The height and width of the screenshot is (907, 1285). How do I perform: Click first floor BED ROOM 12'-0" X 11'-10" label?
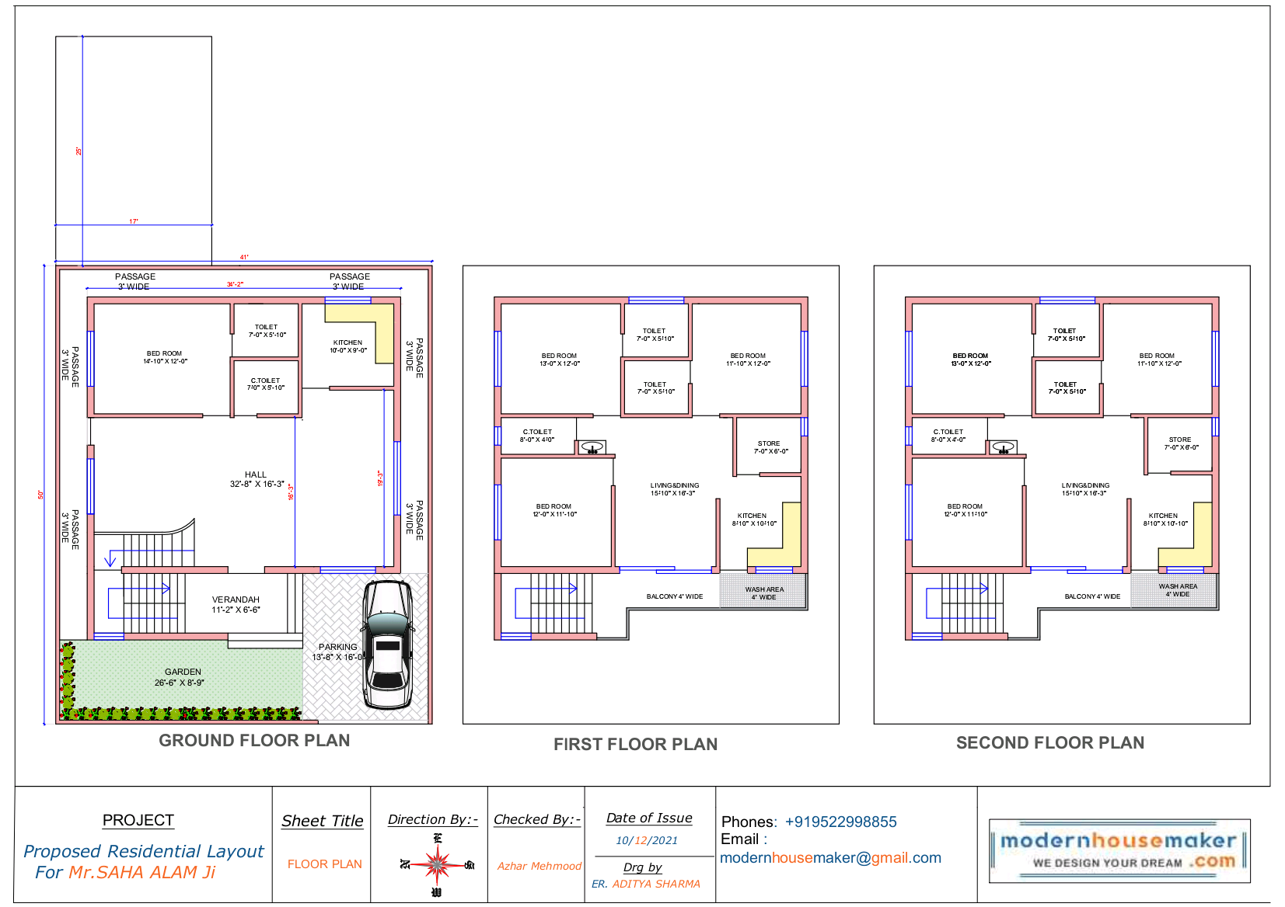(554, 510)
